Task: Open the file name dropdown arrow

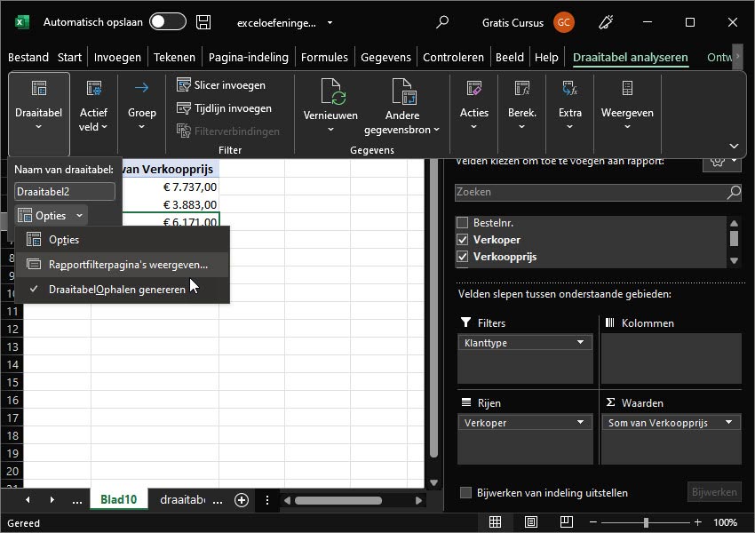Action: (x=330, y=22)
